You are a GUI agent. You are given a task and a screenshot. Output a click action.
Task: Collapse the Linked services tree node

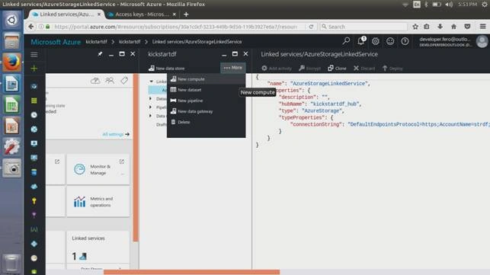151,82
